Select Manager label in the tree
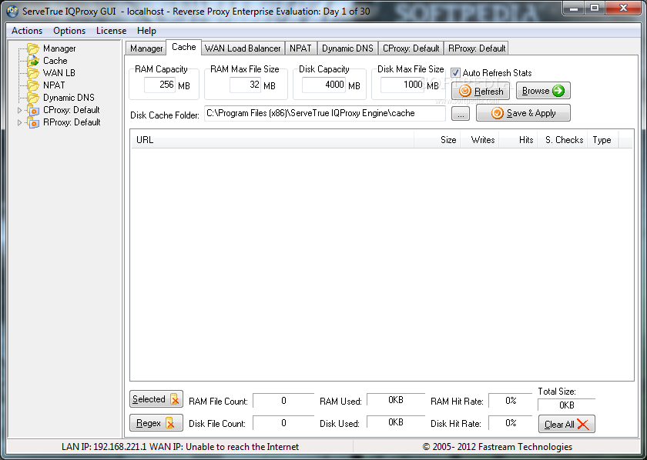Viewport: 647px width, 460px height. (x=59, y=48)
